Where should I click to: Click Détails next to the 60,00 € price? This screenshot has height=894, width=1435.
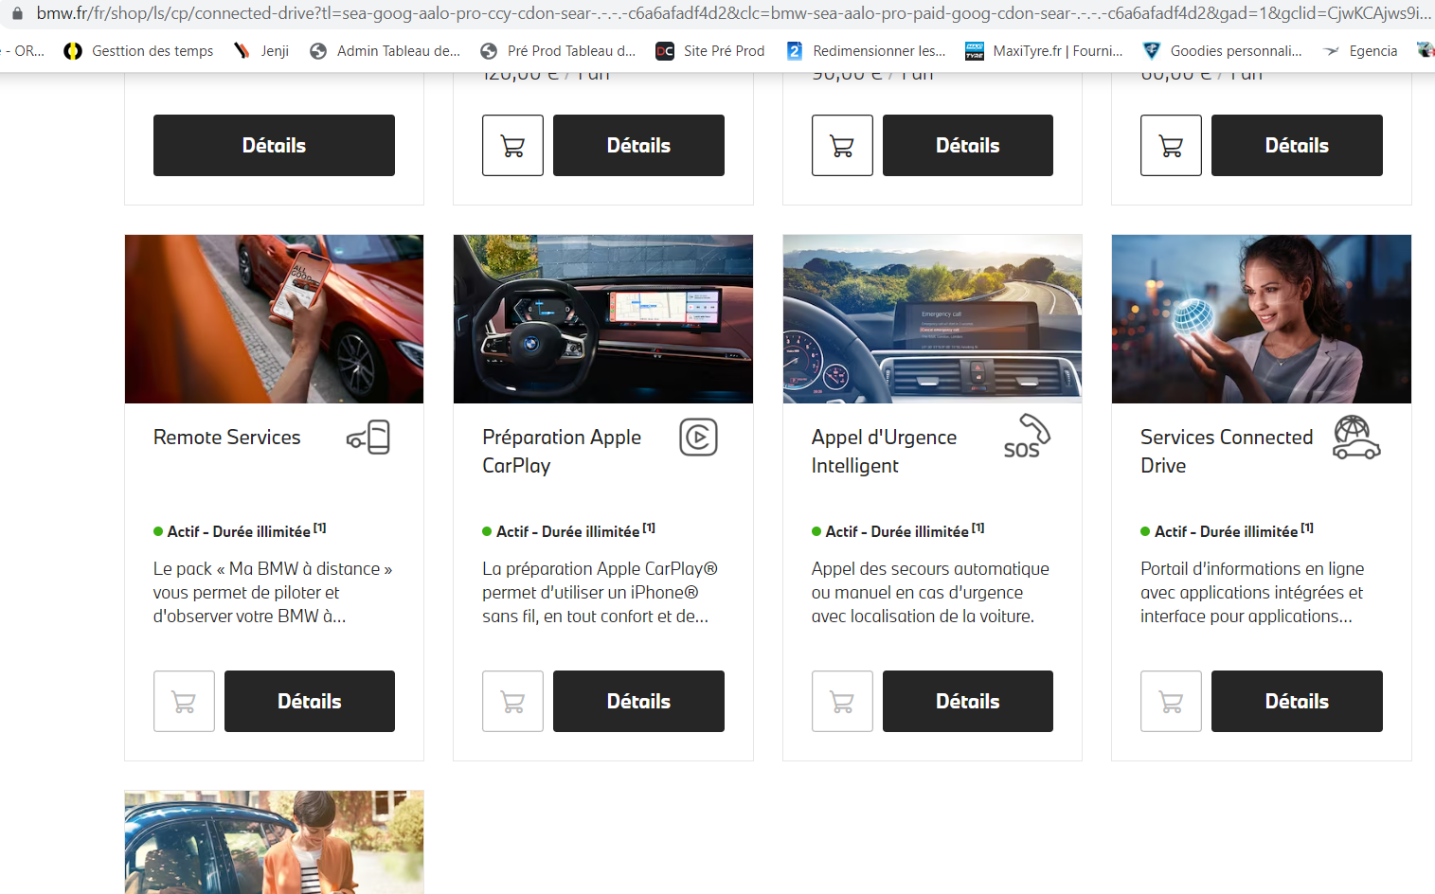point(1297,145)
